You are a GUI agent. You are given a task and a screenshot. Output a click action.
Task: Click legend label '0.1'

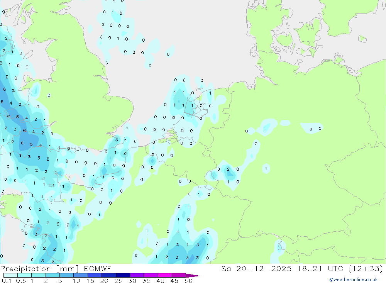7,281
